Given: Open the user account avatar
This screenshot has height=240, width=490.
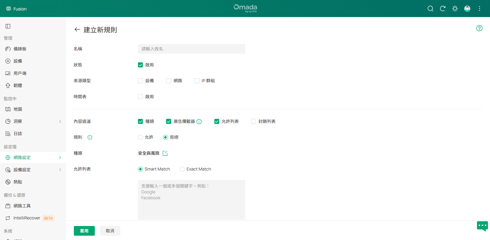Looking at the screenshot, I should click(x=467, y=9).
